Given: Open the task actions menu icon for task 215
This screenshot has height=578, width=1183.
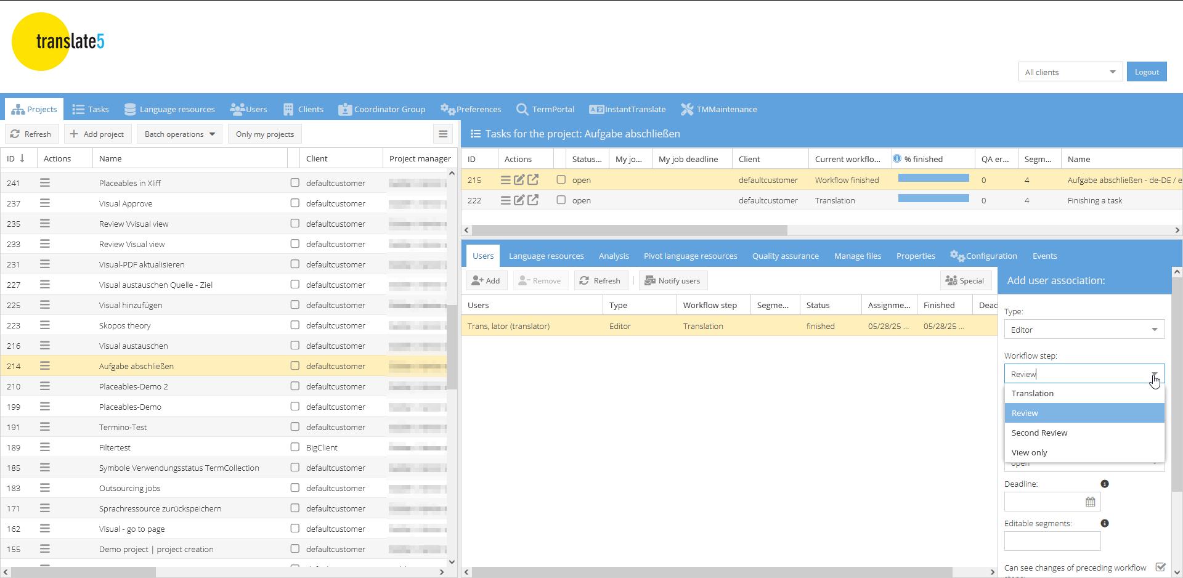Looking at the screenshot, I should click(x=505, y=180).
